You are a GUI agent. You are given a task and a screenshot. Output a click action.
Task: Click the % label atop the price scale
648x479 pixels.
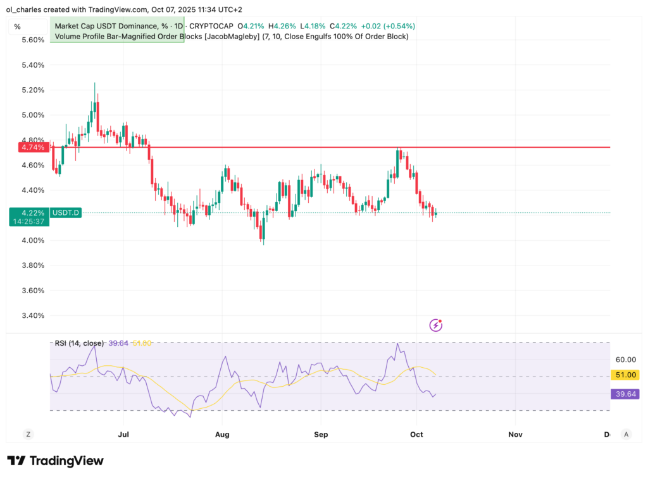(16, 27)
